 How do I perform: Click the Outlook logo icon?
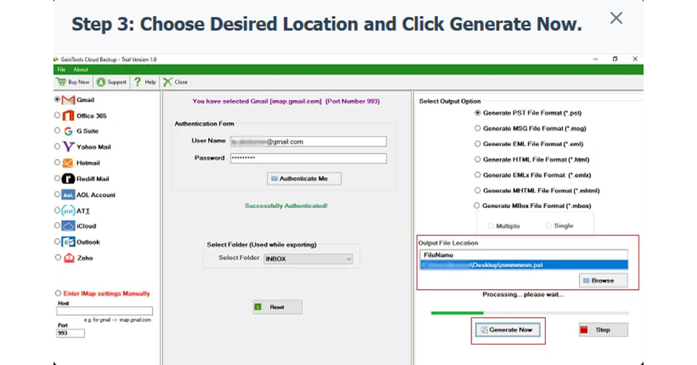point(68,242)
